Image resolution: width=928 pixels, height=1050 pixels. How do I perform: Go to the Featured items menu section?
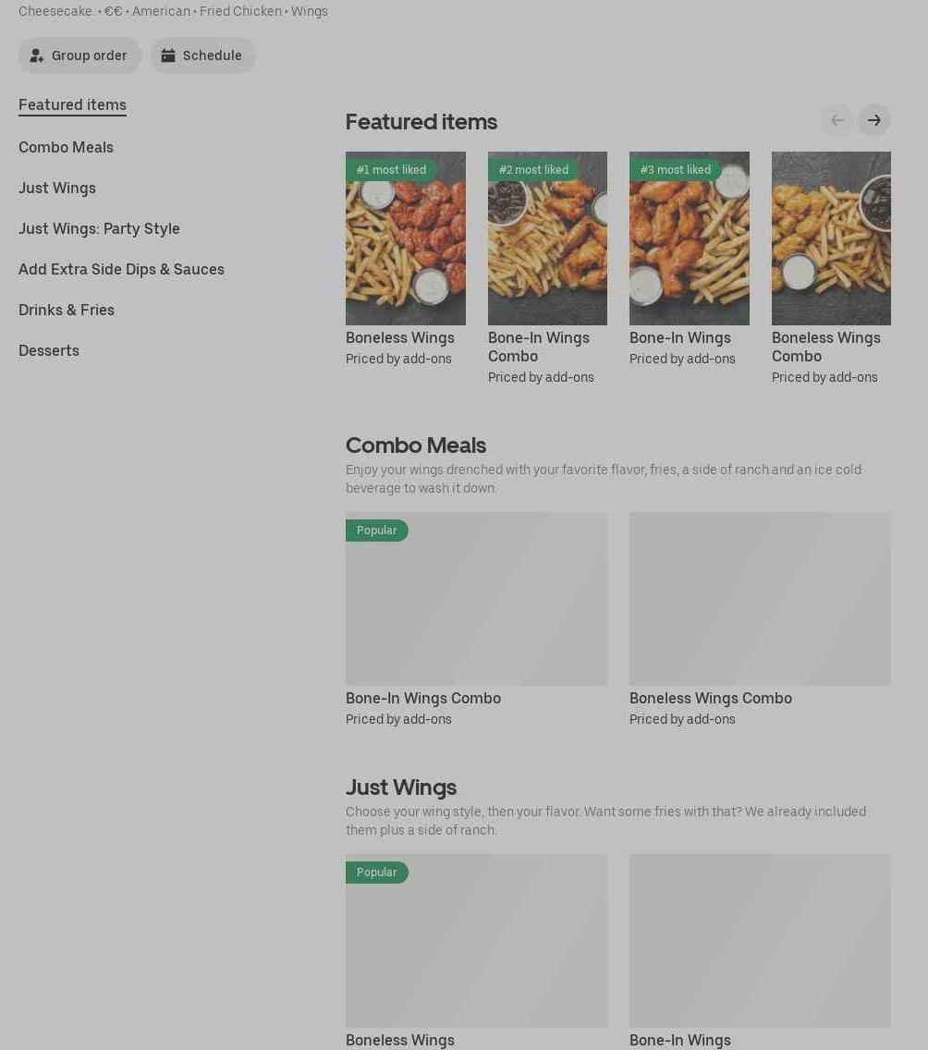pos(72,105)
